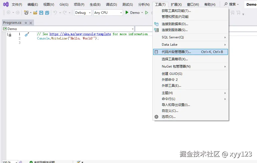This screenshot has width=257, height=163.
Task: Click the Visual Studio logo icon
Action: tap(6, 4)
